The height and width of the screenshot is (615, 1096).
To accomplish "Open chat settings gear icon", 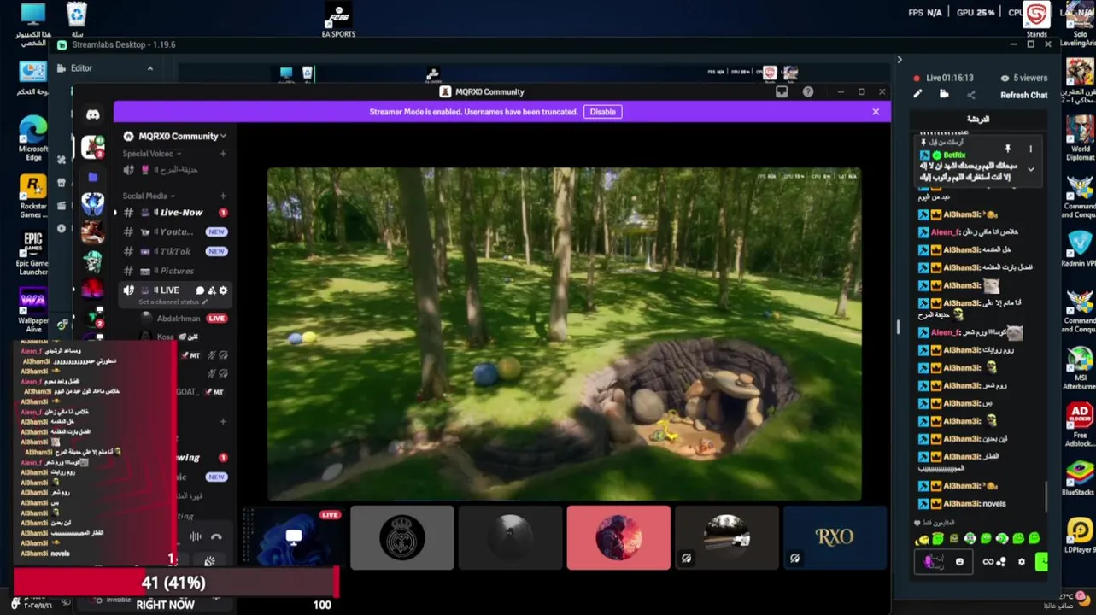I will tap(1021, 561).
